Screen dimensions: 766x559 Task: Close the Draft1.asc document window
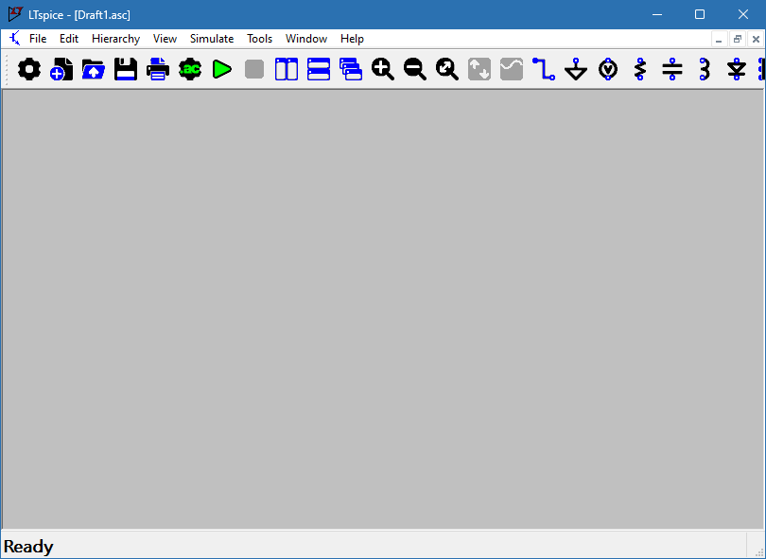click(x=756, y=39)
